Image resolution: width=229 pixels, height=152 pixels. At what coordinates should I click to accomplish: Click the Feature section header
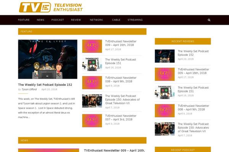pos(82,32)
